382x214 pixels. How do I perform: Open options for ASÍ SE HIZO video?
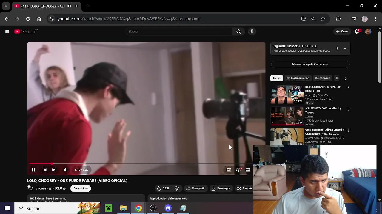coord(349,109)
